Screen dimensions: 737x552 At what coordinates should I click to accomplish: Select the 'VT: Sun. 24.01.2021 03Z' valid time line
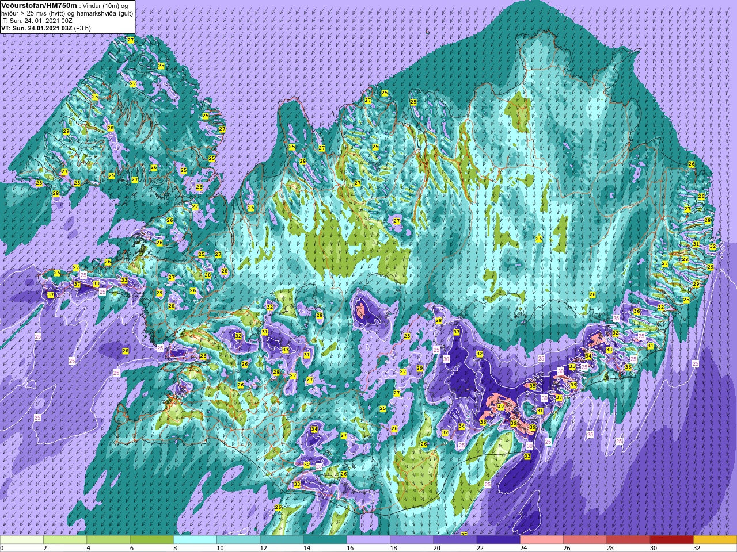click(36, 28)
